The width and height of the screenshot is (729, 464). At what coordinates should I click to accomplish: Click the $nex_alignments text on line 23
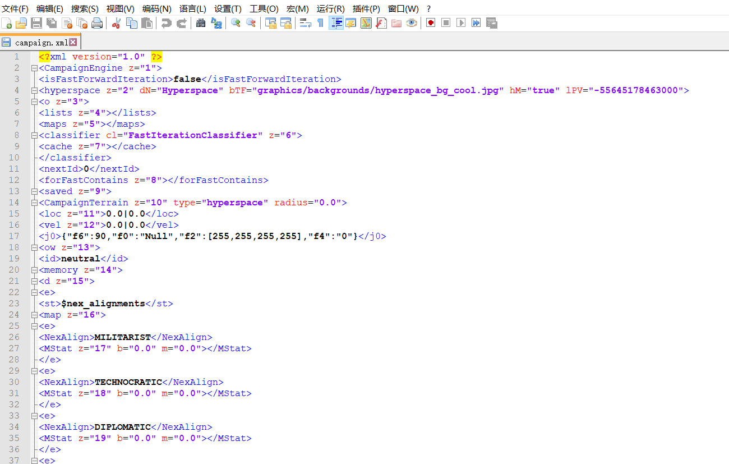(103, 304)
